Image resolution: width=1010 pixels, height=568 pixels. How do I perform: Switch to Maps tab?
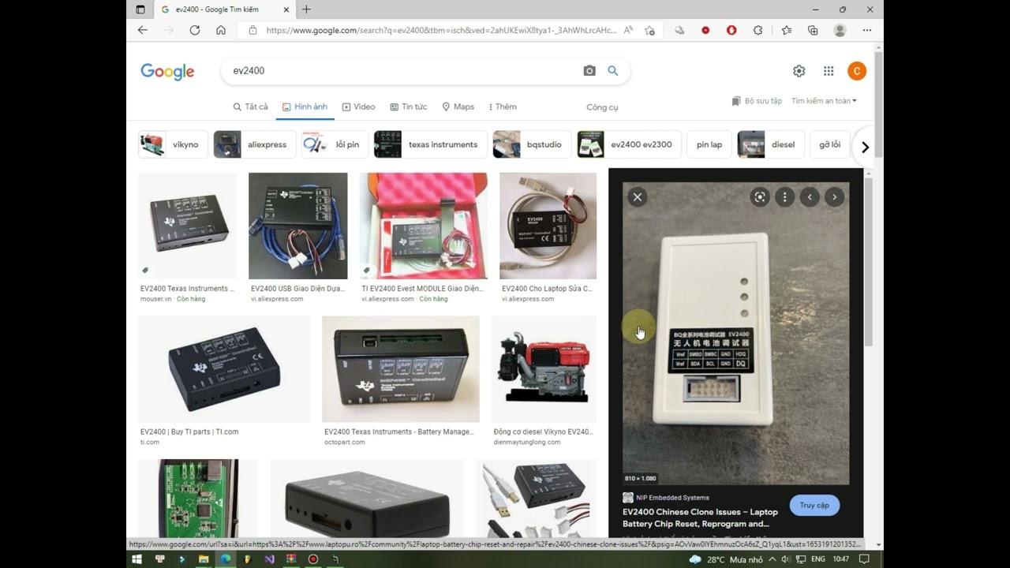coord(458,106)
